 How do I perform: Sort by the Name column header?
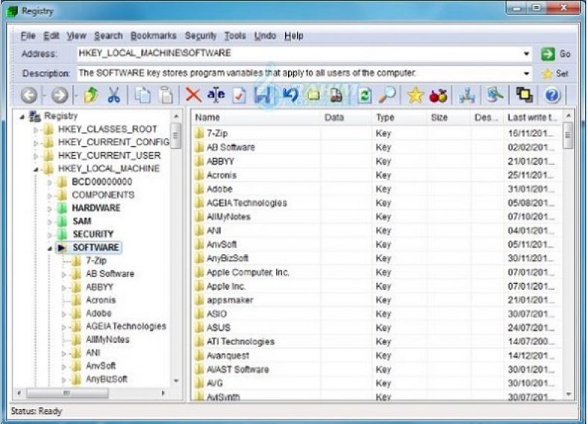coord(256,118)
